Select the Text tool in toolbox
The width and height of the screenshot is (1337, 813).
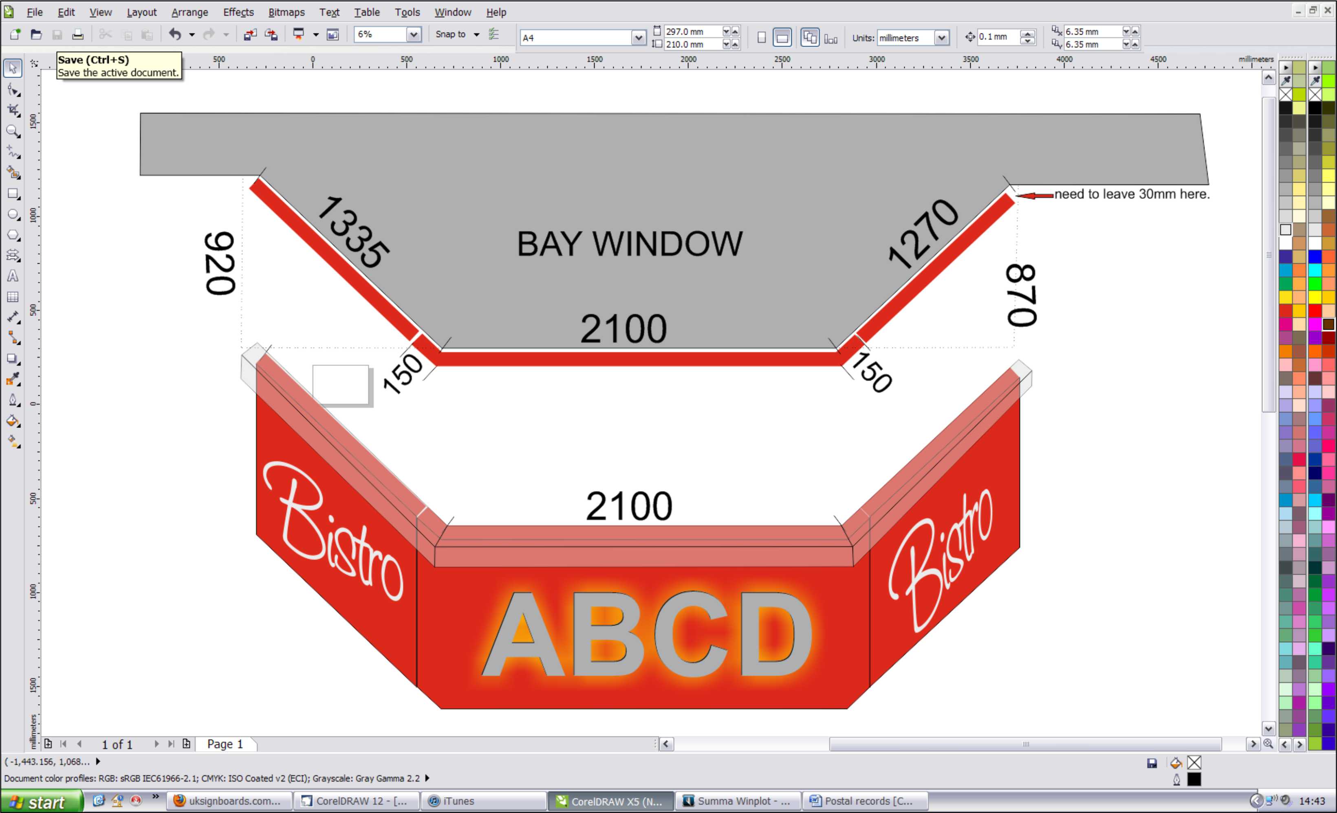(x=13, y=276)
